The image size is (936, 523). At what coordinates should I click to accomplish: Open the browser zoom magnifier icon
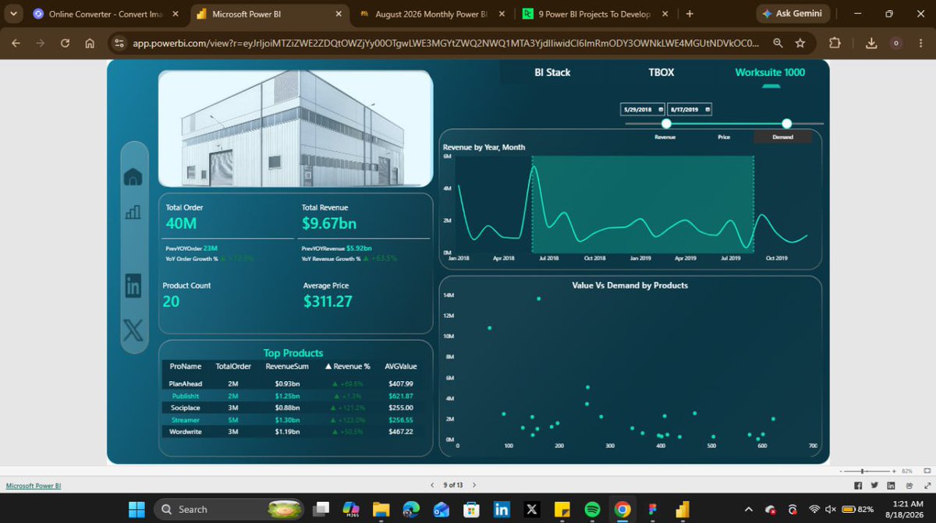pyautogui.click(x=778, y=44)
